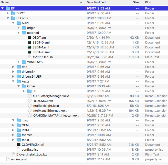Select the SSDT-1.aml file icon
Screen dimensions: 168x165
29,47
